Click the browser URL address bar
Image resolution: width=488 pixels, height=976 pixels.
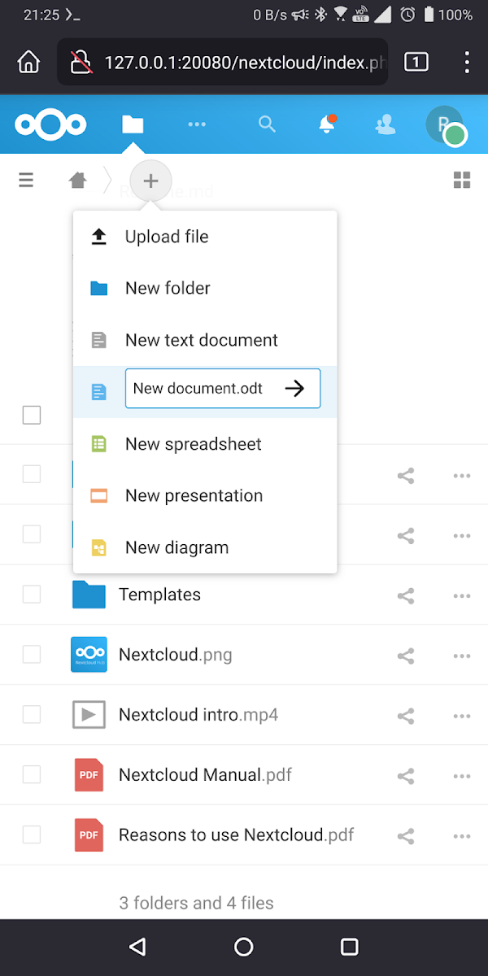[222, 62]
